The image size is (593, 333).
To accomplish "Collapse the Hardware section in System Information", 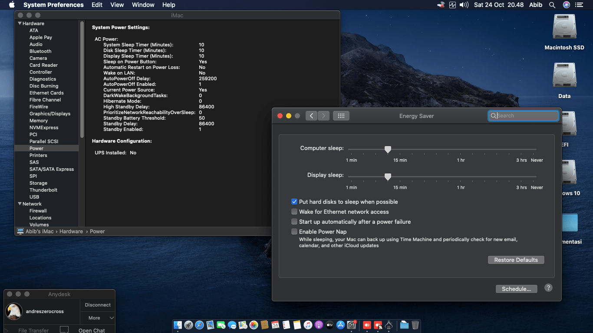I will pos(19,23).
